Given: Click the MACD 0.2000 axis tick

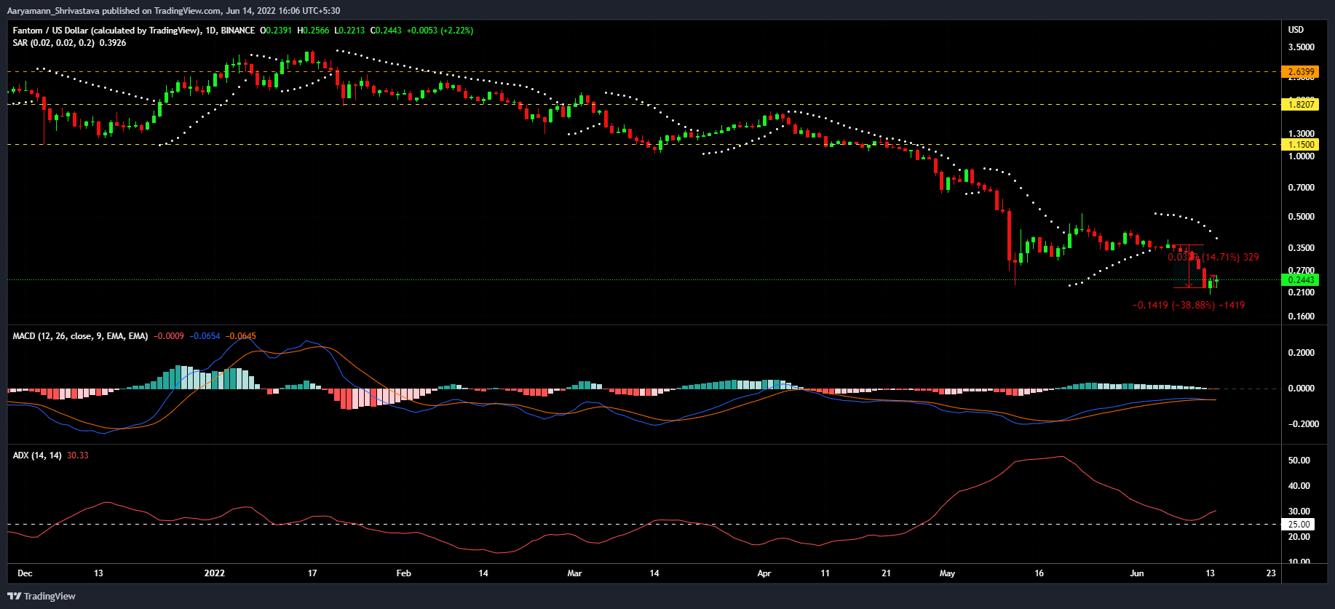Looking at the screenshot, I should point(1302,353).
